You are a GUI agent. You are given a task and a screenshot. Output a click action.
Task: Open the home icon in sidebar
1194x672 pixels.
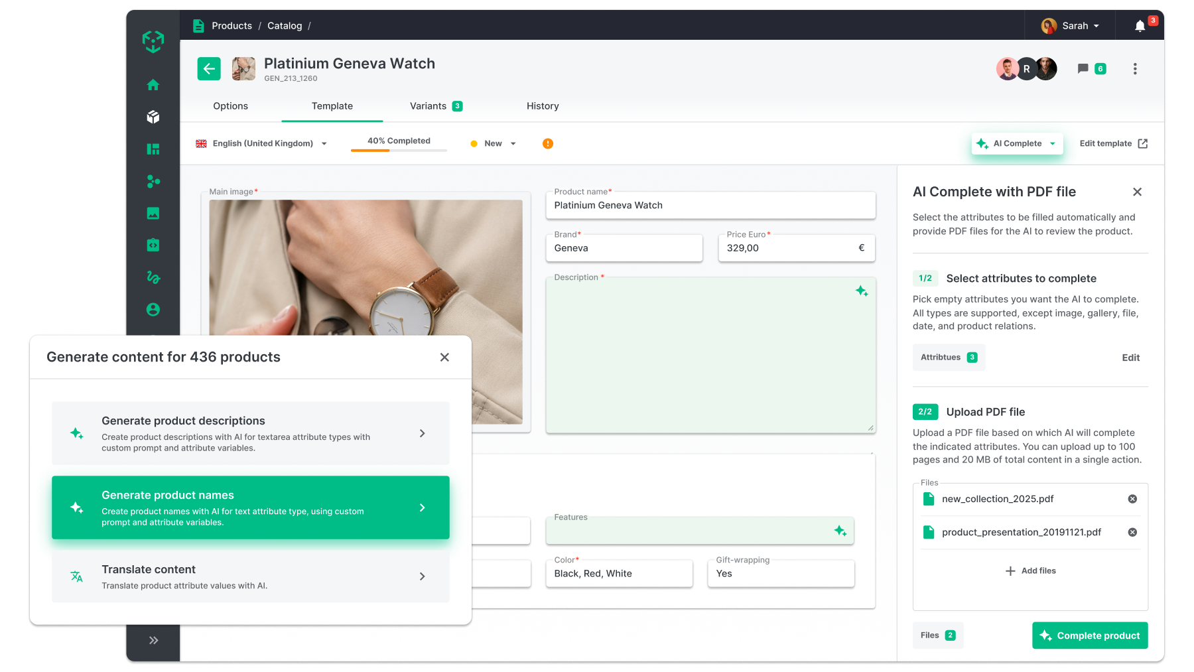(x=153, y=85)
